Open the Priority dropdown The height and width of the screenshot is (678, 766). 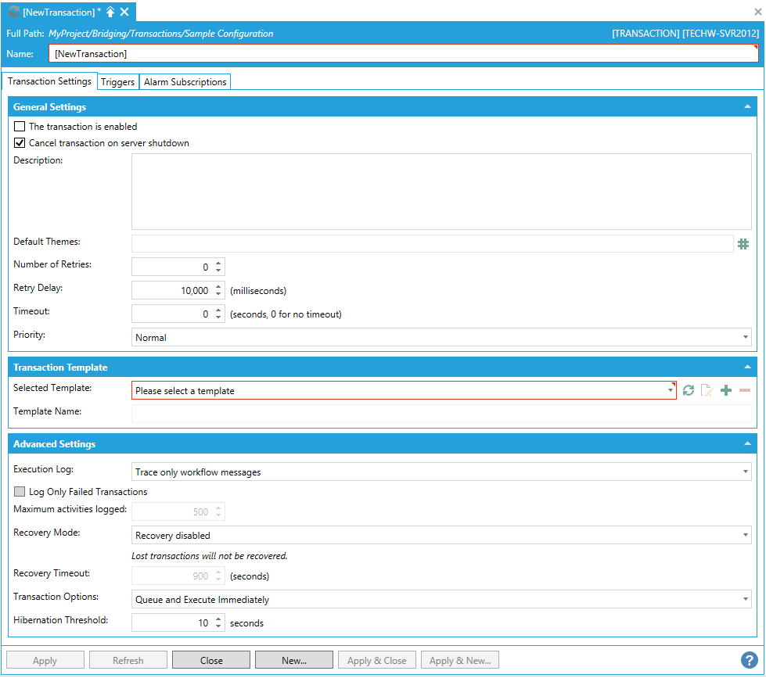point(441,338)
